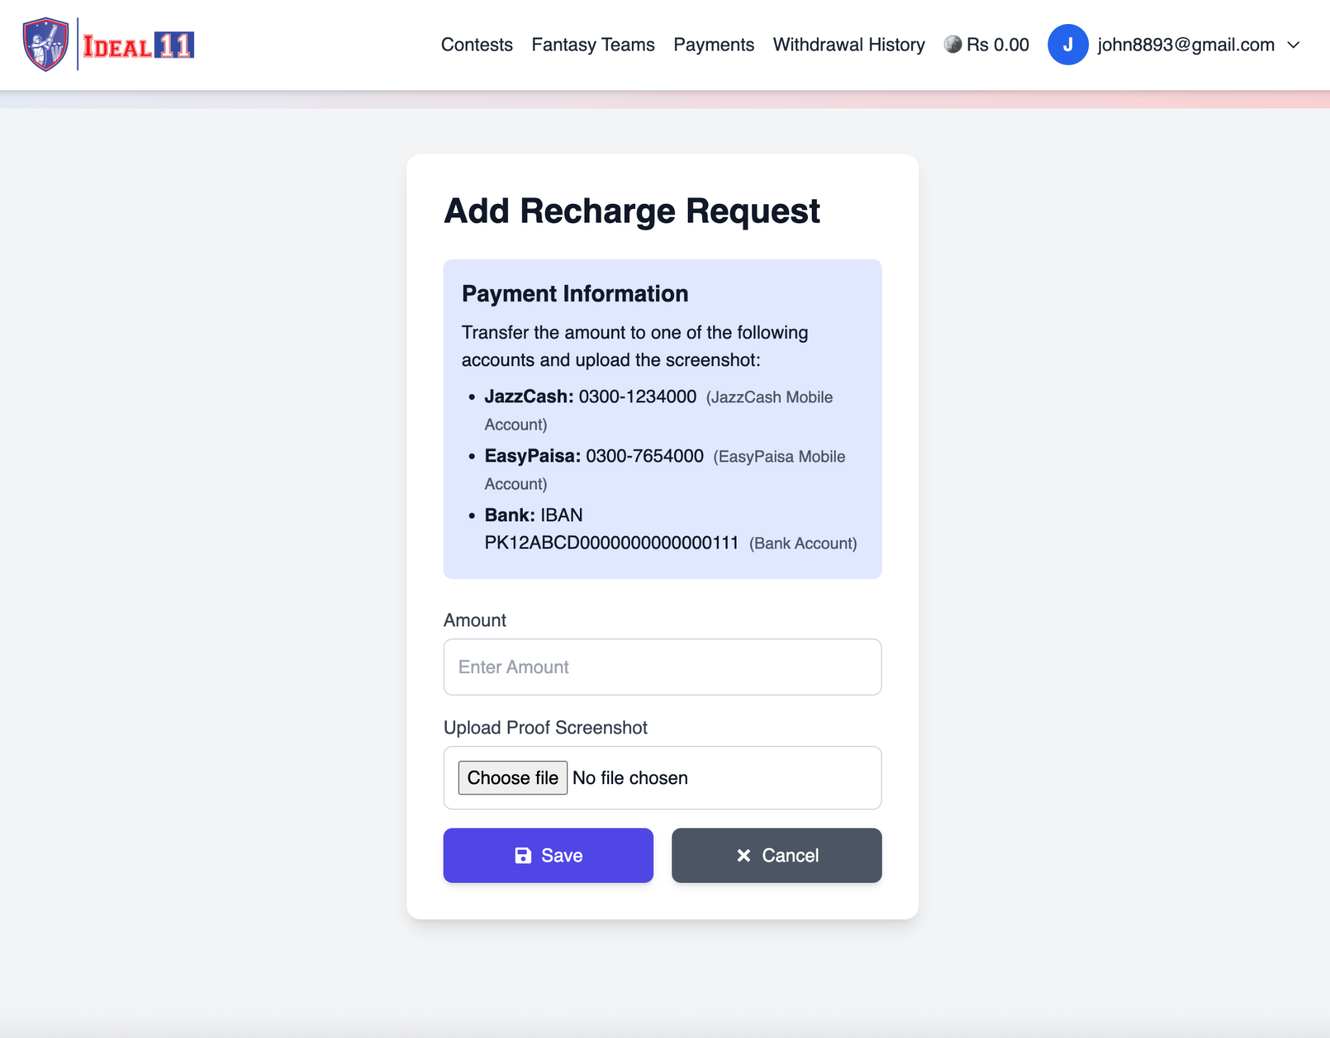Cancel the recharge request

(776, 855)
